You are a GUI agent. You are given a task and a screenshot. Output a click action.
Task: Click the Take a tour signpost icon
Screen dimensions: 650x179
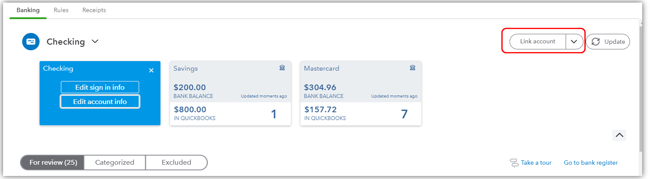pyautogui.click(x=514, y=163)
